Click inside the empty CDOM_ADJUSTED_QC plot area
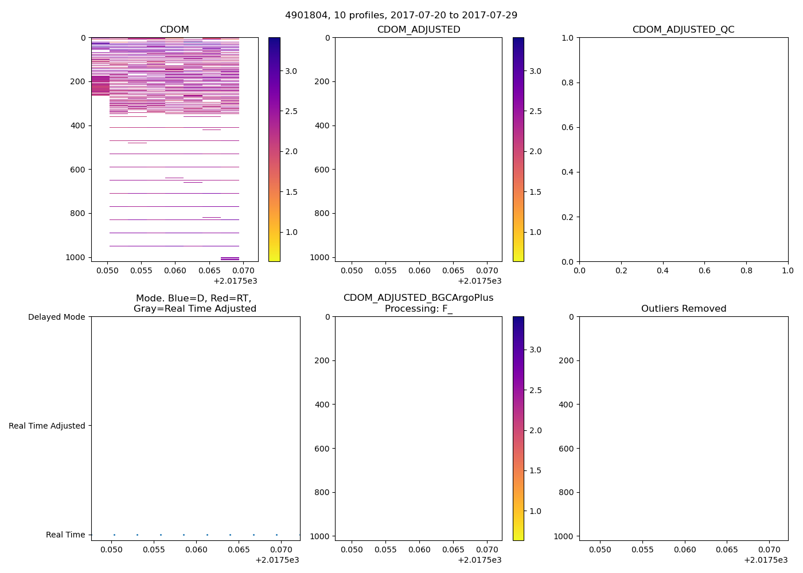Screen dimensions: 803x573 click(x=683, y=149)
